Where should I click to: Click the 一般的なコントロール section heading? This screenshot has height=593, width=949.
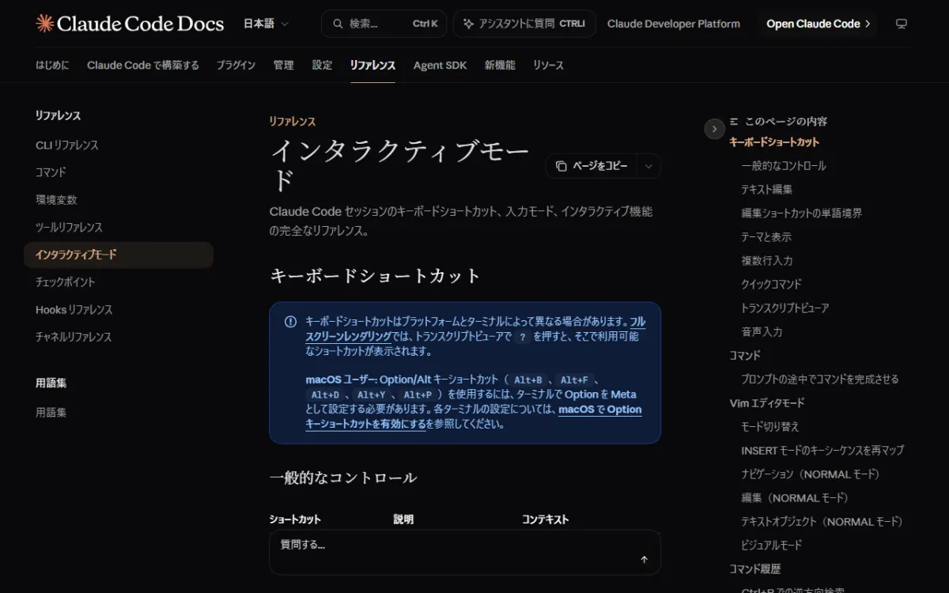pos(343,478)
